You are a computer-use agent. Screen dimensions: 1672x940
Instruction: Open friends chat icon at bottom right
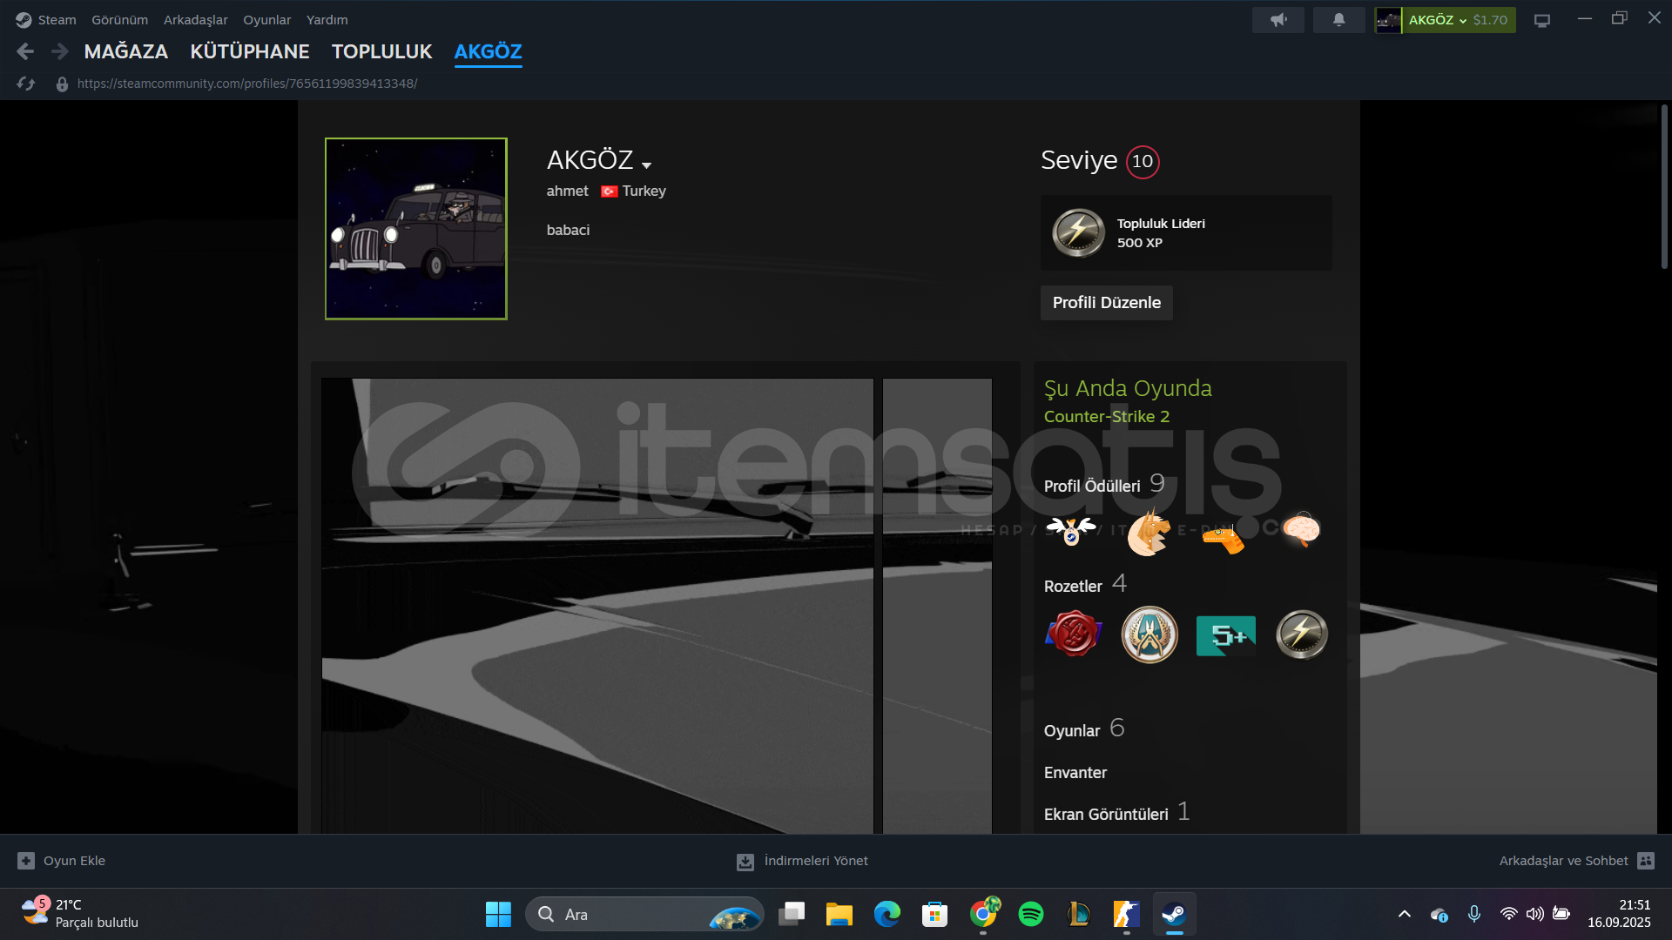(x=1646, y=861)
